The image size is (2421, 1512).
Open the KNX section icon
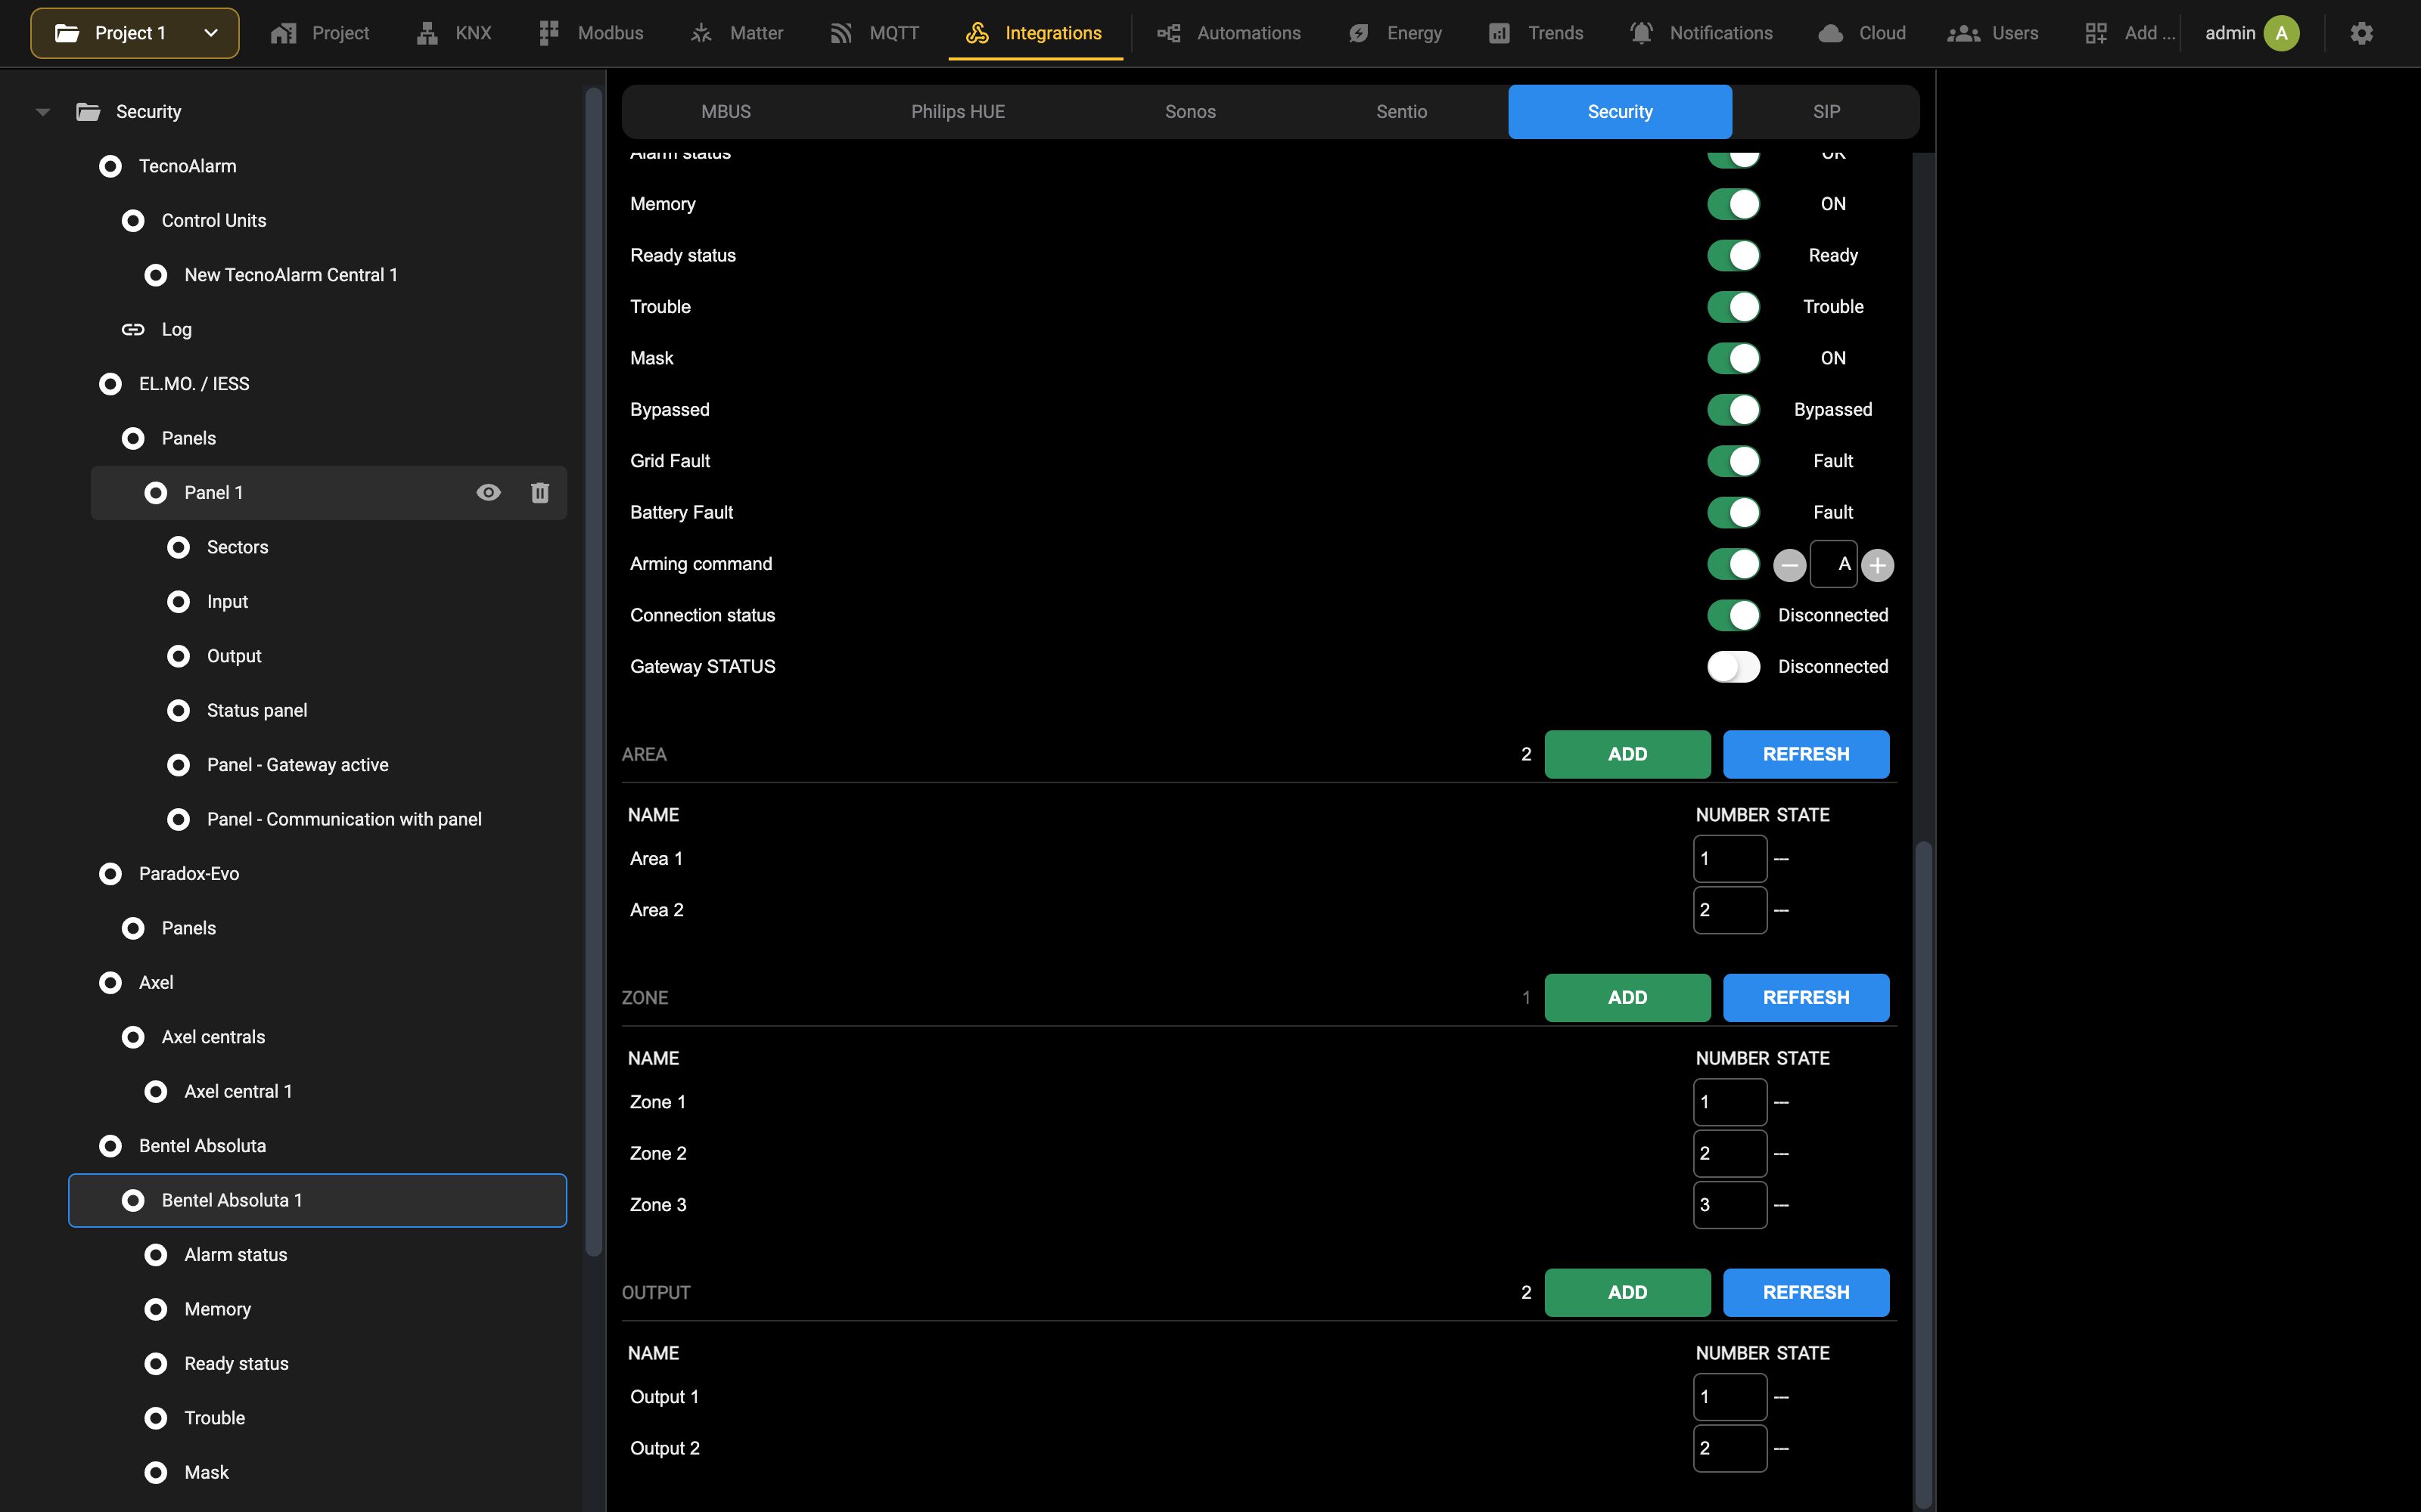click(427, 33)
